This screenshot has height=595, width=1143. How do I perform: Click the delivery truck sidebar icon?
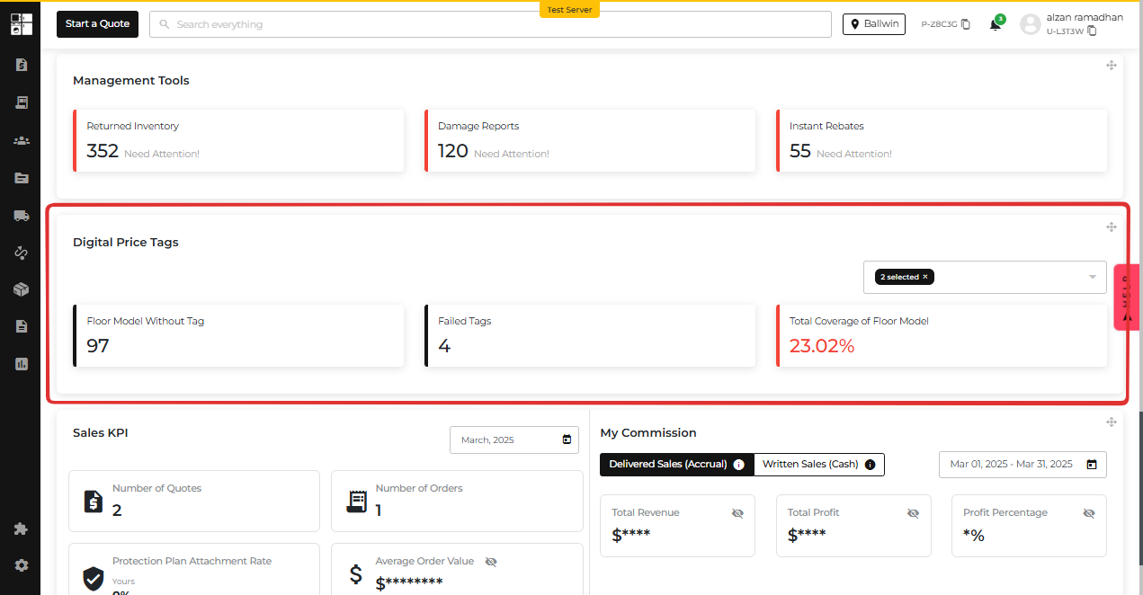point(21,215)
